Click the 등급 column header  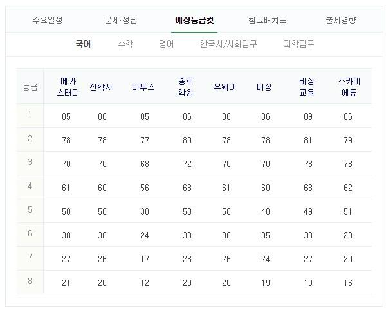30,87
